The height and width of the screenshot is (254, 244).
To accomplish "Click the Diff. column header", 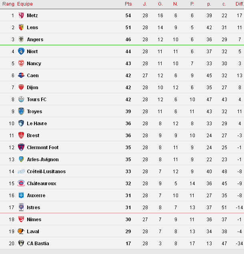I will (239, 4).
